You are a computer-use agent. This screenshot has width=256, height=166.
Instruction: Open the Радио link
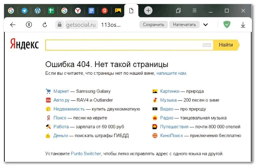pyautogui.click(x=167, y=118)
